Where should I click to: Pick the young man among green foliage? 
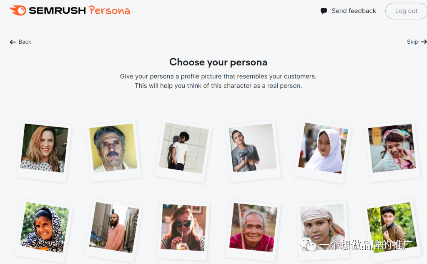pyautogui.click(x=391, y=227)
